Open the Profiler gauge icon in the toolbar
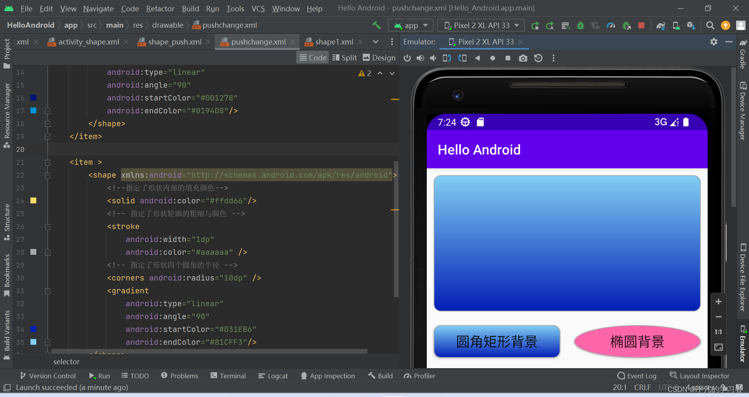The width and height of the screenshot is (749, 397). (x=611, y=25)
